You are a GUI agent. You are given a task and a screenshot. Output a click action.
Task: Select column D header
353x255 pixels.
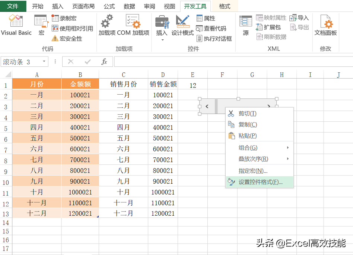click(x=163, y=75)
